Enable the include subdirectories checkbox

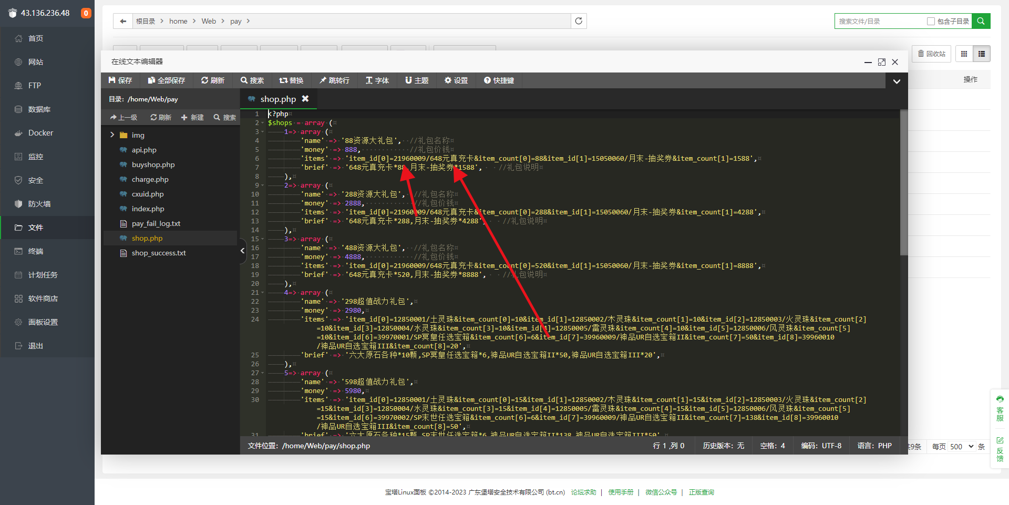(931, 22)
